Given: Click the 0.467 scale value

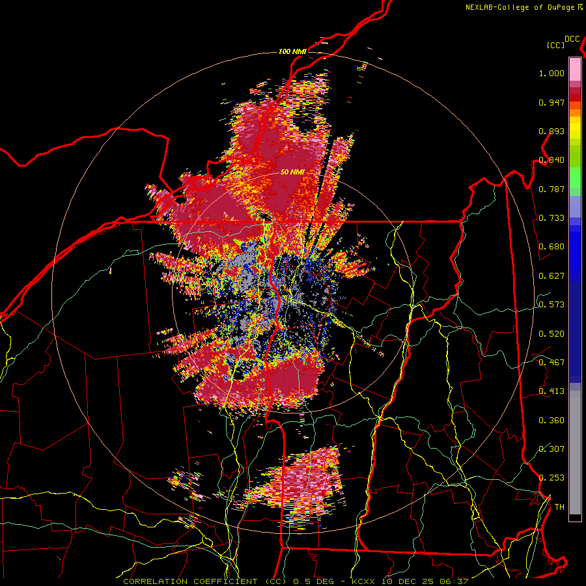Looking at the screenshot, I should click(x=551, y=363).
